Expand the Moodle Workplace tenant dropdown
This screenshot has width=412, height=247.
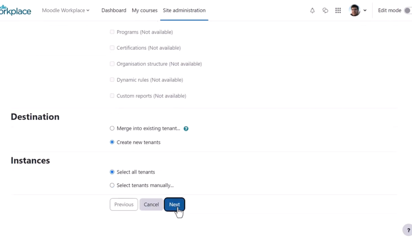pos(66,10)
